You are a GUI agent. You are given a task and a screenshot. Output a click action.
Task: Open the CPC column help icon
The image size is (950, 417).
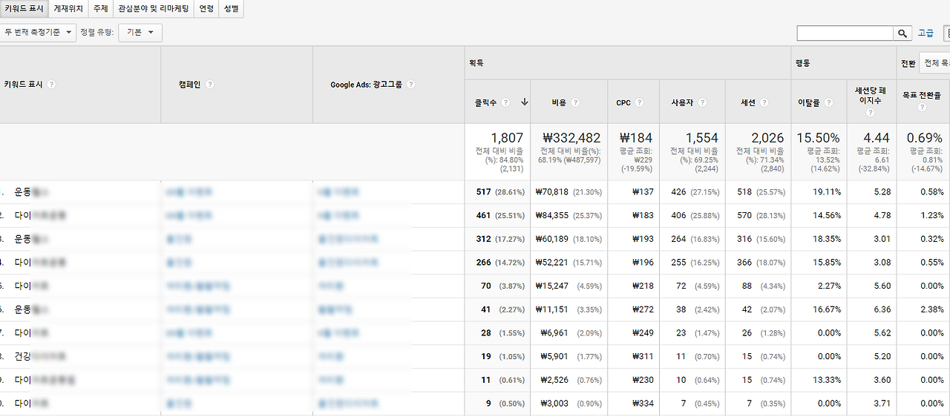(640, 102)
